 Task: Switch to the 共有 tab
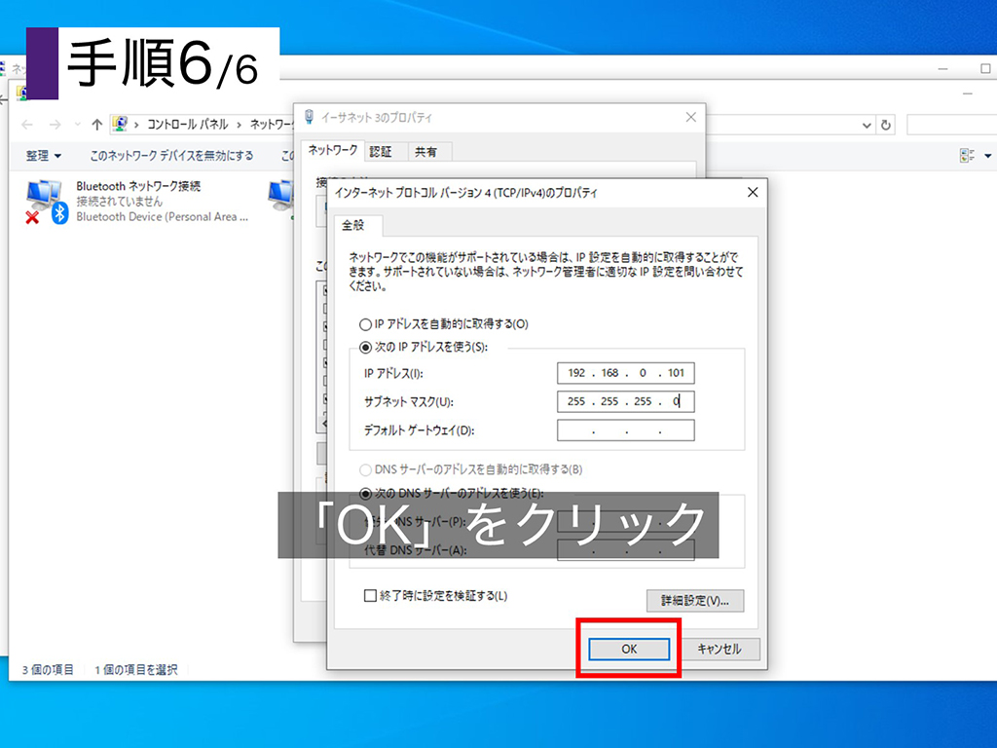tap(426, 151)
